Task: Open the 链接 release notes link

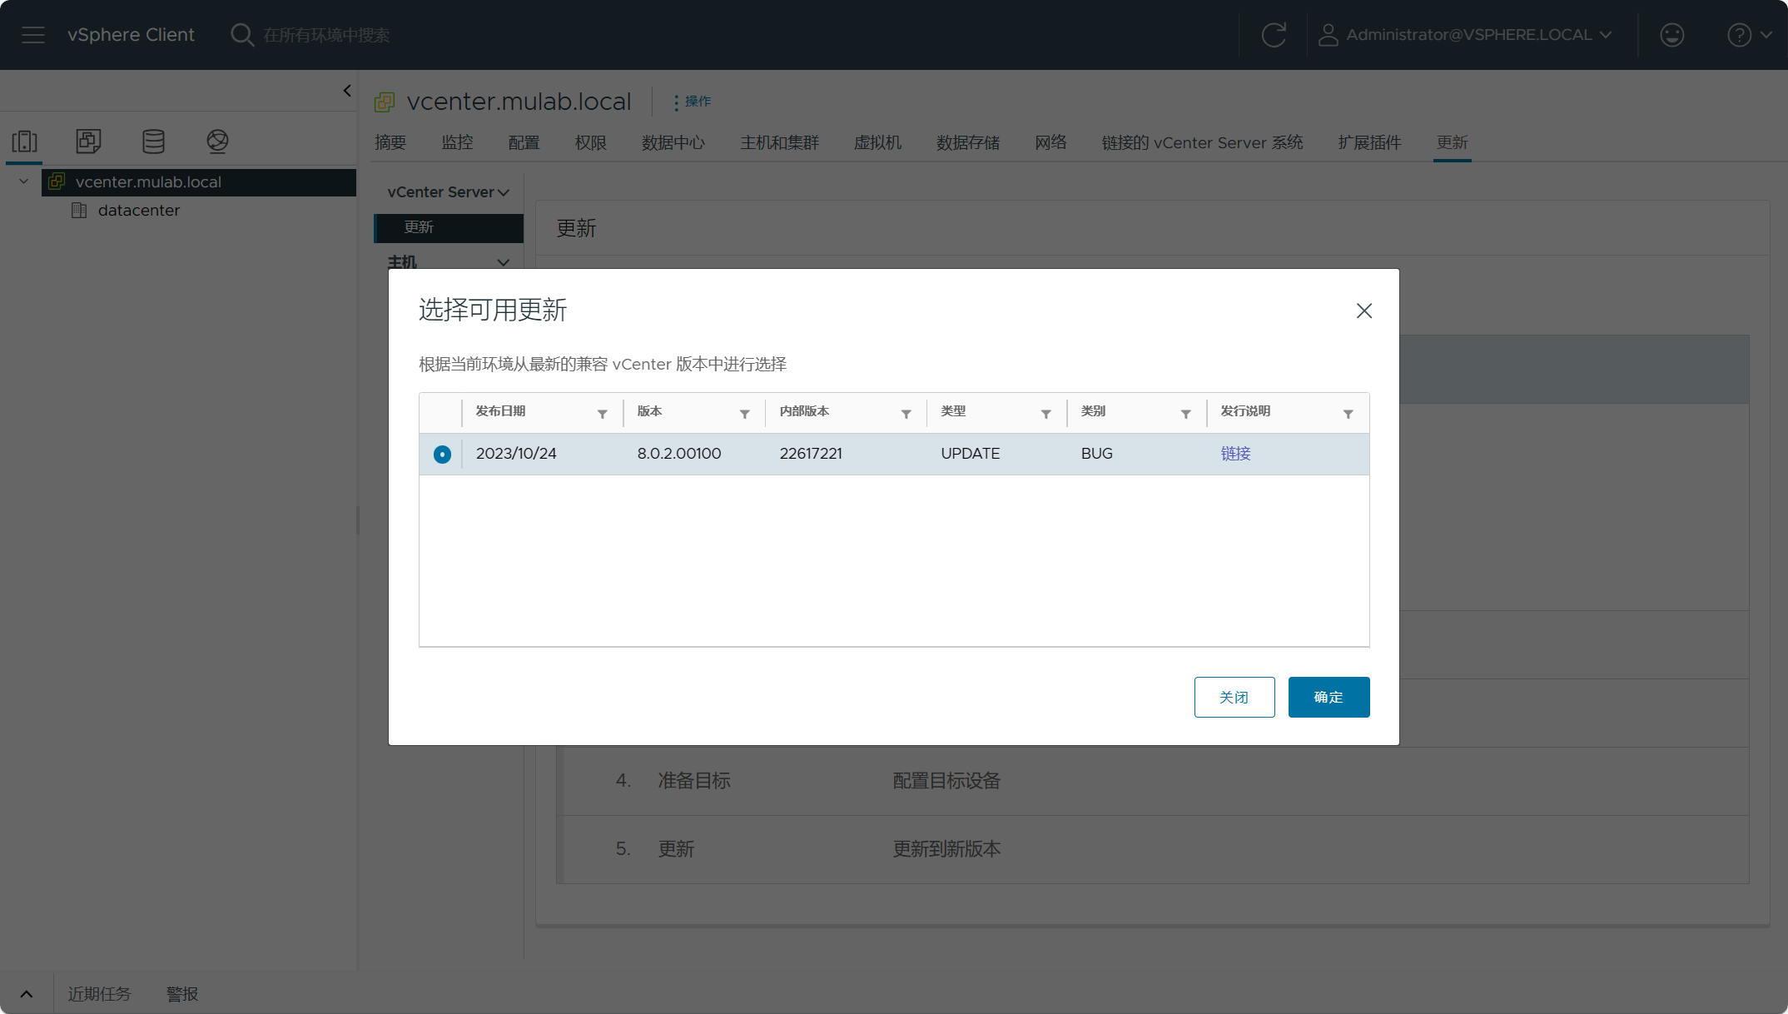Action: tap(1235, 454)
